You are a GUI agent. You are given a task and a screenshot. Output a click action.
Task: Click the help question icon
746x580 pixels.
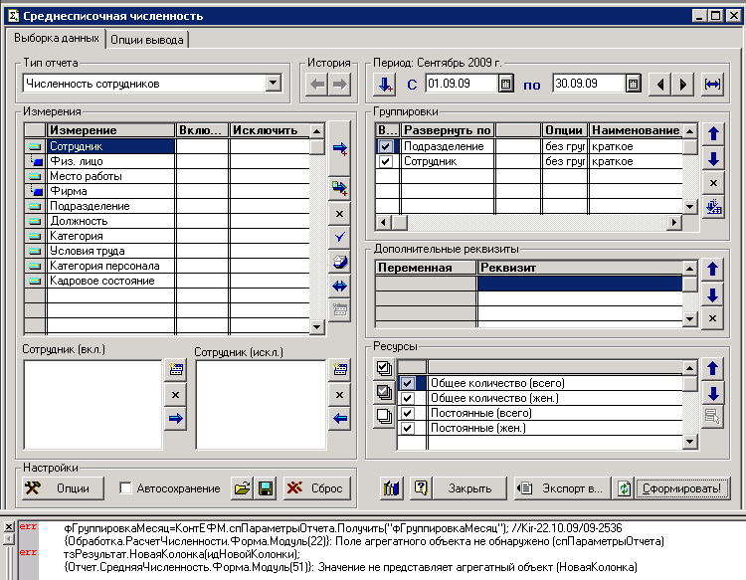421,488
